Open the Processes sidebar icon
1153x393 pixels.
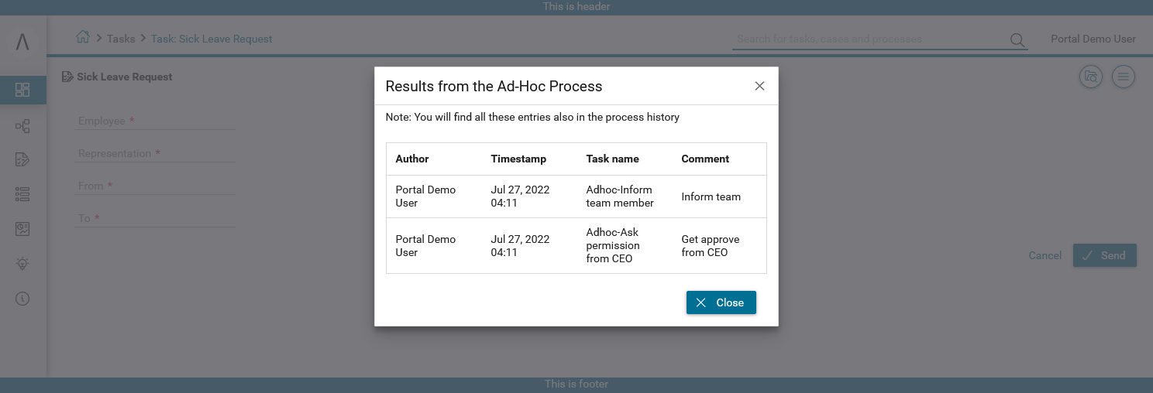[22, 126]
